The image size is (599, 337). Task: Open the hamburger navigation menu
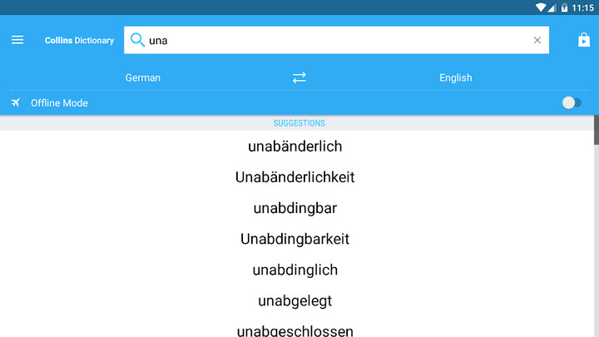point(17,40)
